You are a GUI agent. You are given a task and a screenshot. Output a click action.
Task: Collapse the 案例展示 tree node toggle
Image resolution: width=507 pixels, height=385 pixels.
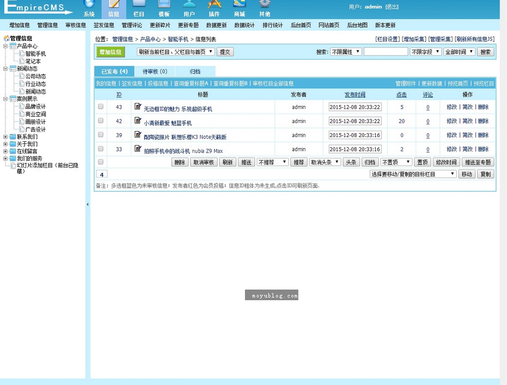5,99
